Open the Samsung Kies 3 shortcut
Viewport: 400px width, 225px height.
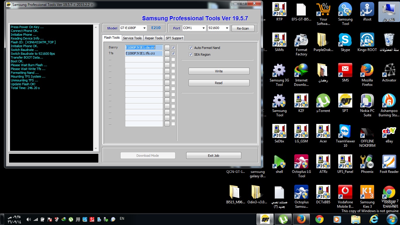[367, 197]
